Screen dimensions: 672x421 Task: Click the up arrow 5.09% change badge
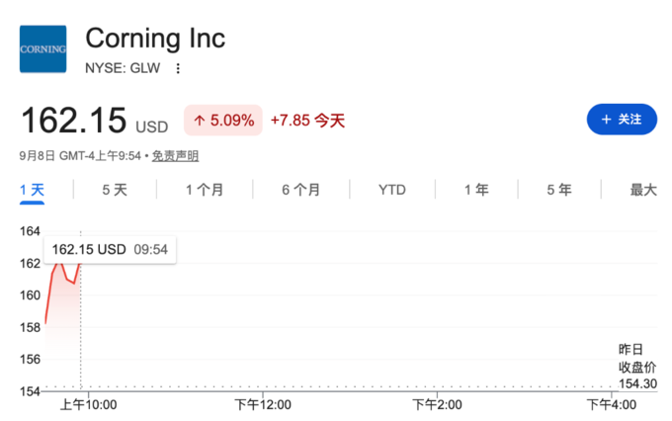tap(223, 120)
